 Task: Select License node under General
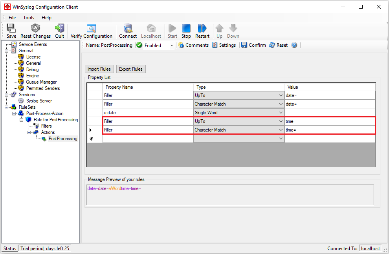click(x=33, y=57)
